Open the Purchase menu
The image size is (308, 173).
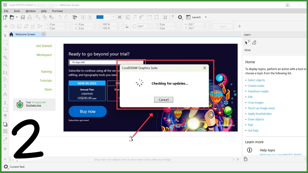(x=57, y=11)
